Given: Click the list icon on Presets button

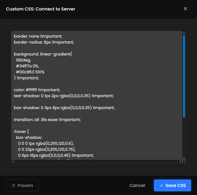Looking at the screenshot, I should [x=13, y=186].
